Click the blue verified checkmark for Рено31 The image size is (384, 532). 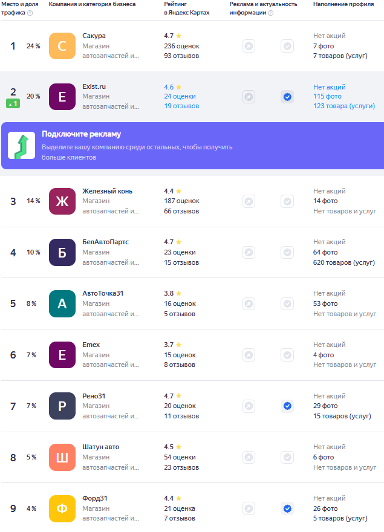(x=287, y=406)
